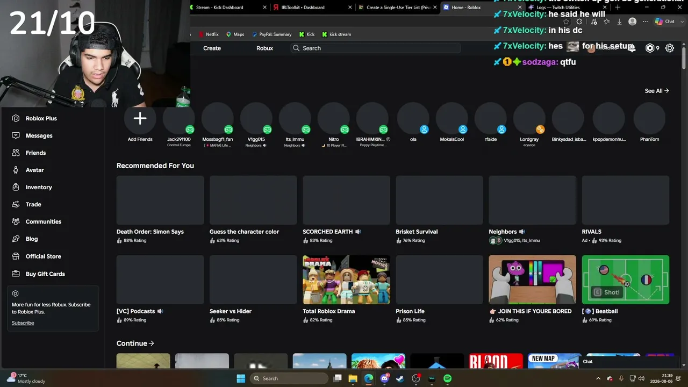Viewport: 688px width, 387px height.
Task: Click the Roblox notifications bell icon
Action: coord(632,48)
